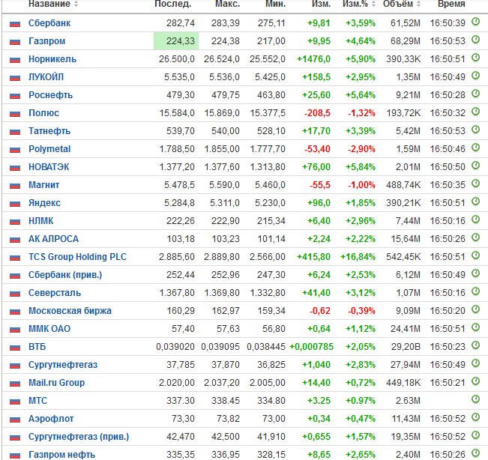Click TCS Group change value +16,84%
Screen dimensions: 488x460
point(358,257)
